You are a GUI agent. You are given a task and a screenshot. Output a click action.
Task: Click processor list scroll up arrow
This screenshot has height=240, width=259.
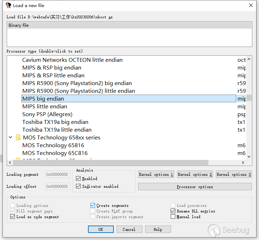click(x=249, y=59)
